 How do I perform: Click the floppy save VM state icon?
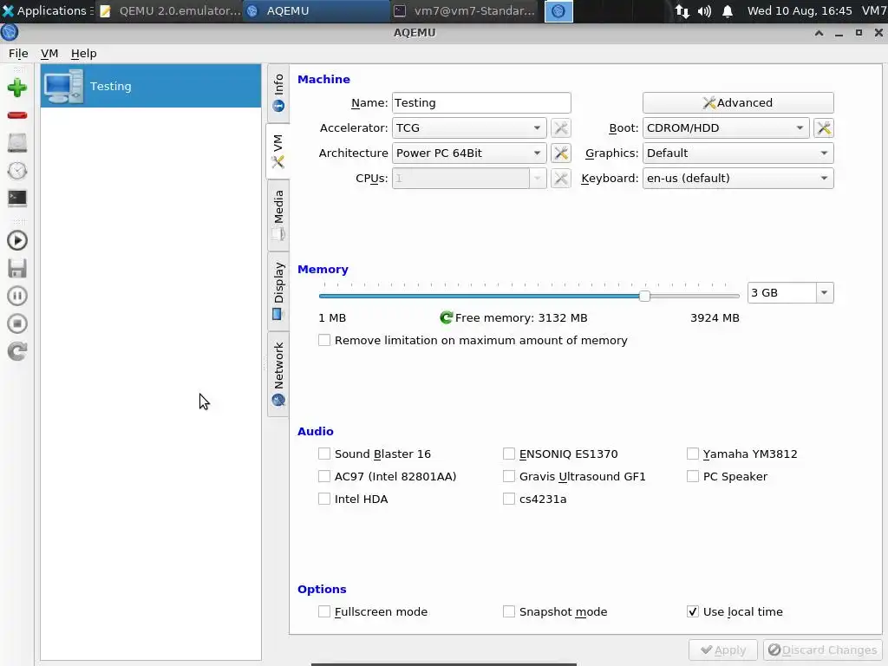(17, 269)
